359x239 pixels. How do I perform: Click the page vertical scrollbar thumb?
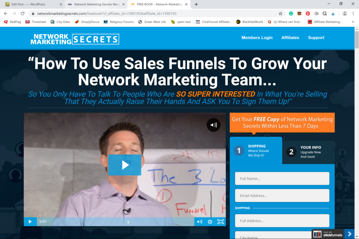tap(357, 40)
